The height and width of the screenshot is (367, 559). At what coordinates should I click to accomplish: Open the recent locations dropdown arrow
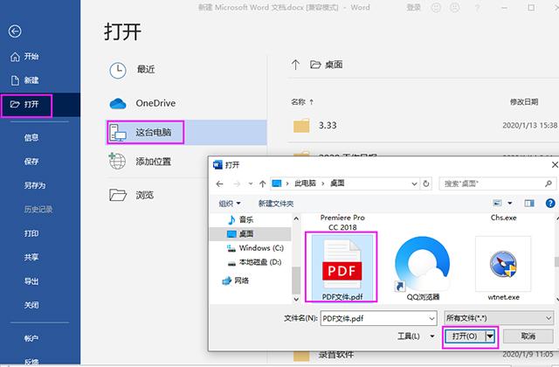coord(251,184)
